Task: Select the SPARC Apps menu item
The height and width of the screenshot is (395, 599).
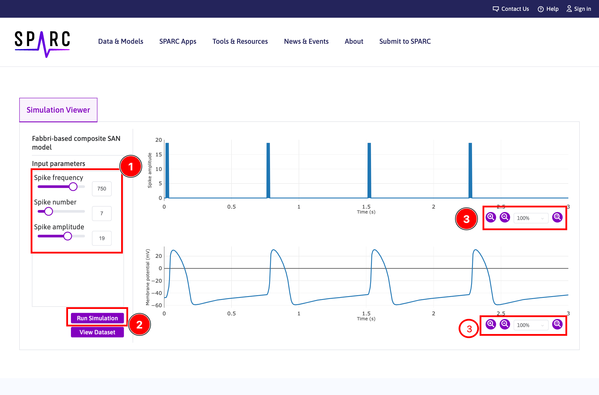Action: (178, 41)
